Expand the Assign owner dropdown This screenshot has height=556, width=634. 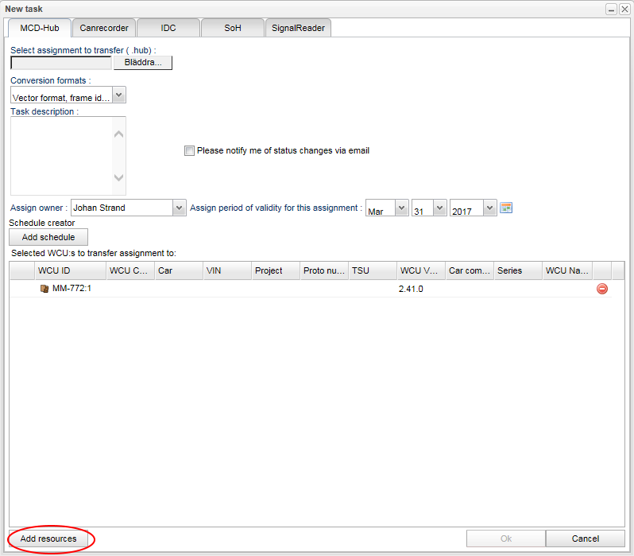(179, 208)
